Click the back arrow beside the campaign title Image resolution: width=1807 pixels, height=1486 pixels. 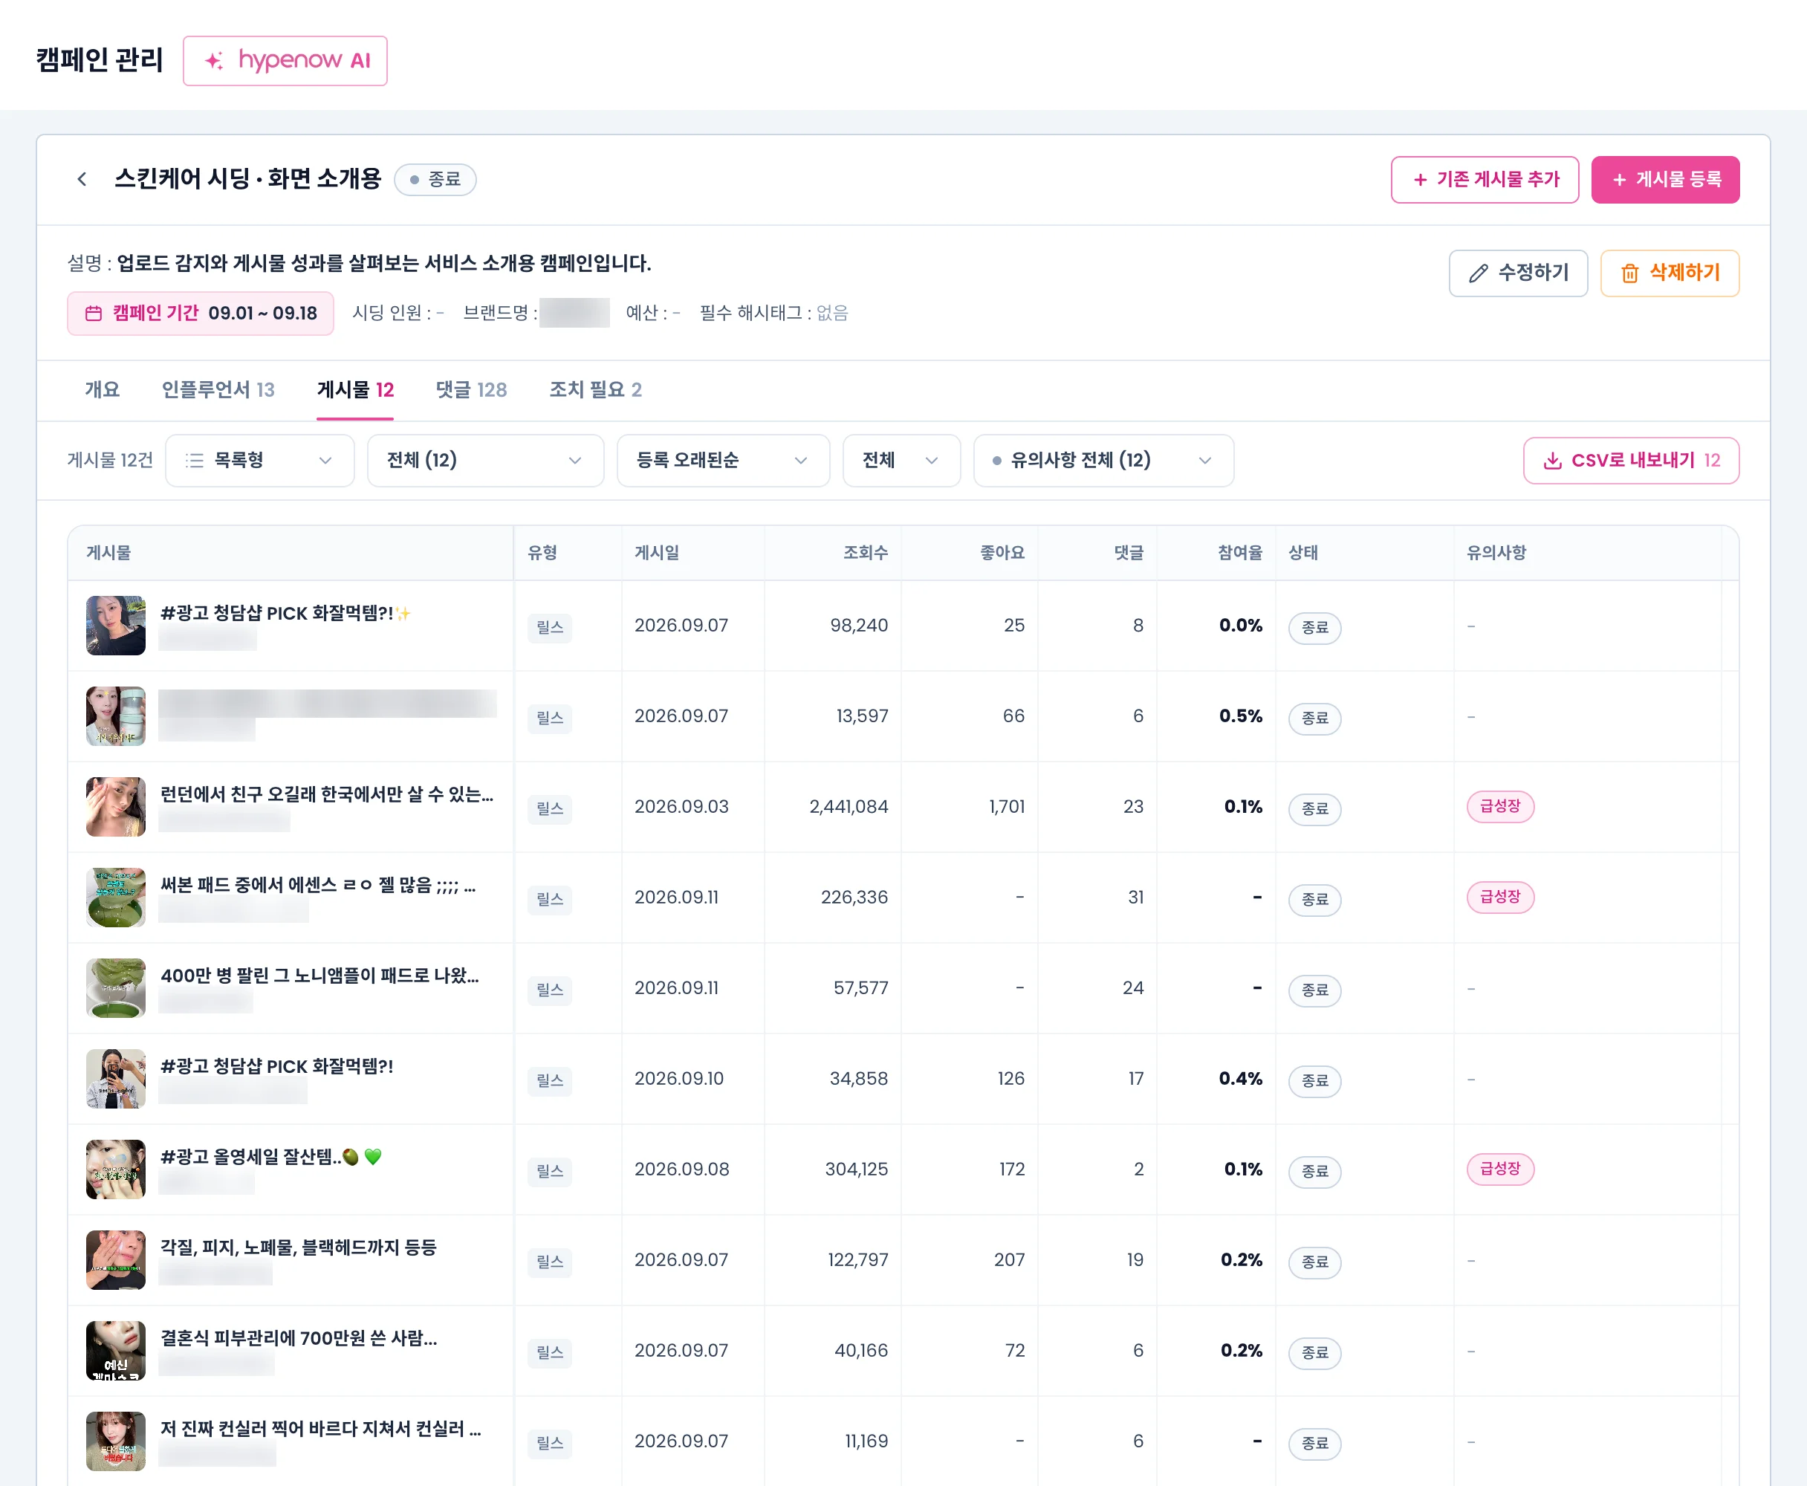(x=82, y=179)
